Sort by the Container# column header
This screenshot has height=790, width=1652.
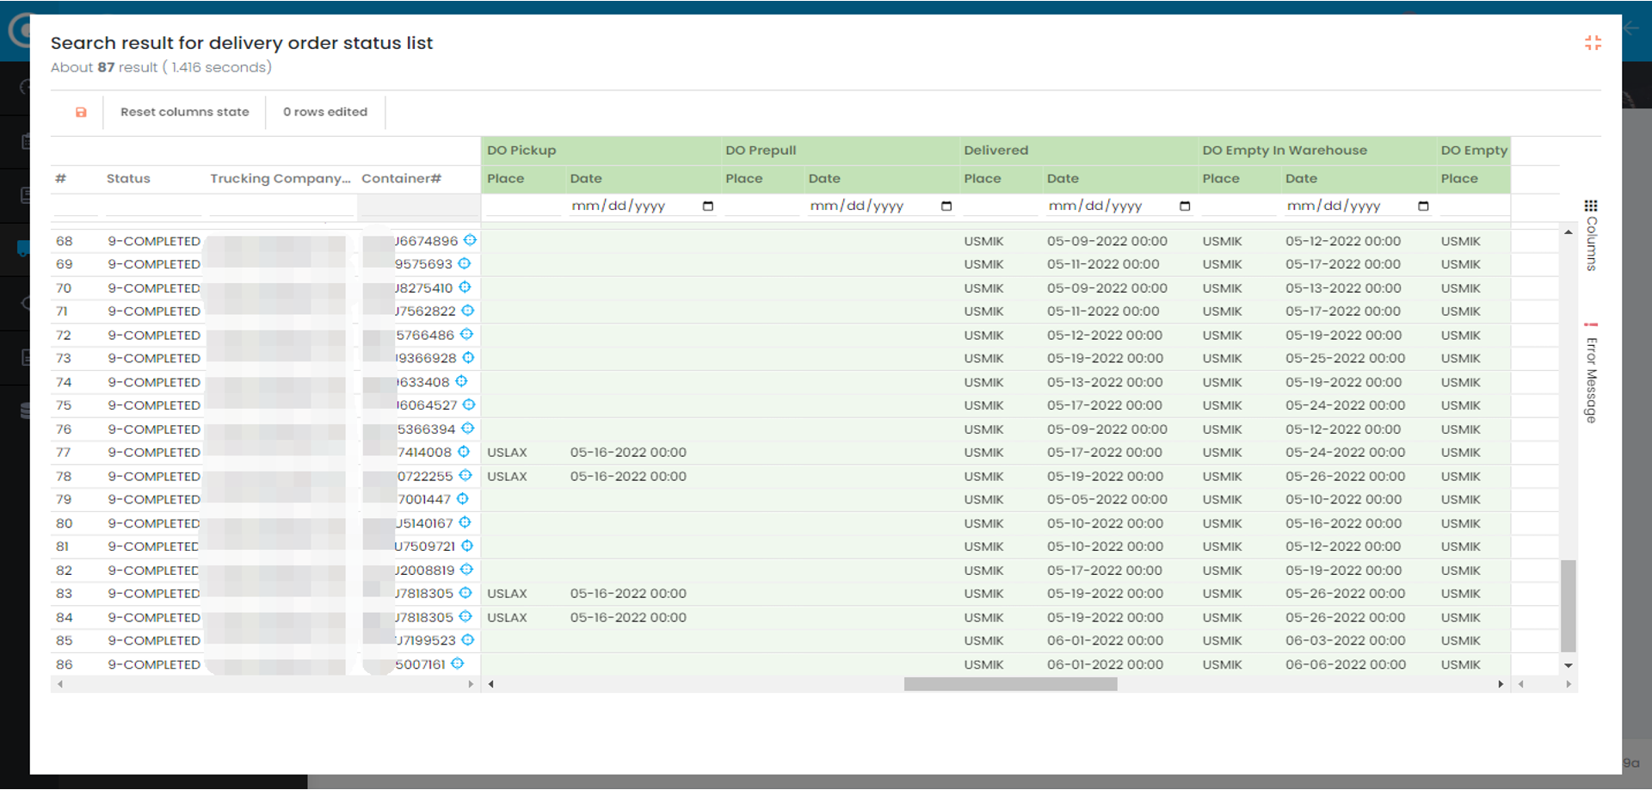[401, 179]
